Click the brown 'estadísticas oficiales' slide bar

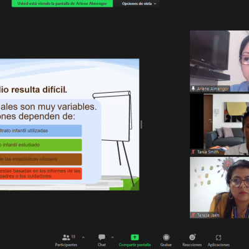pyautogui.click(x=41, y=159)
